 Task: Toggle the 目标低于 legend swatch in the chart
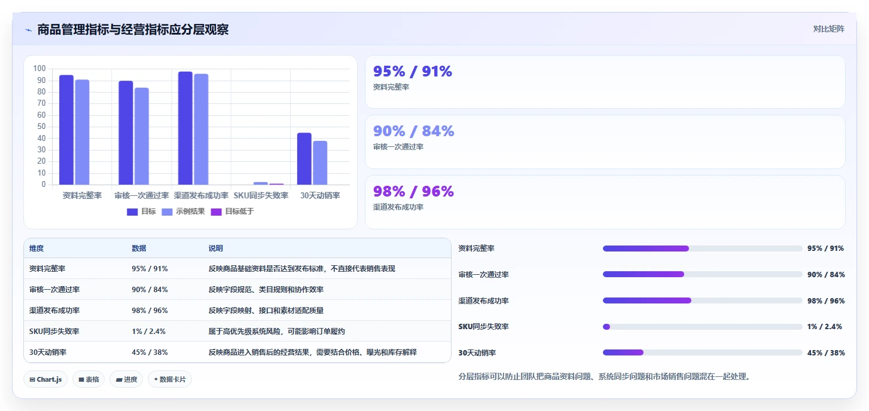217,211
